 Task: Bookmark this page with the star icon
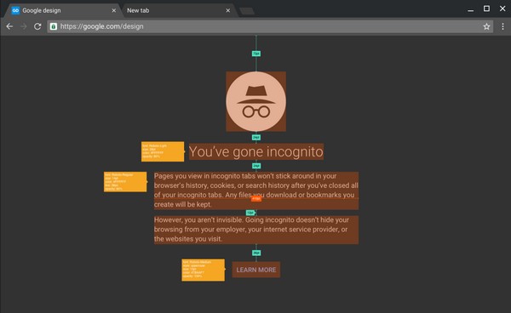pyautogui.click(x=486, y=26)
